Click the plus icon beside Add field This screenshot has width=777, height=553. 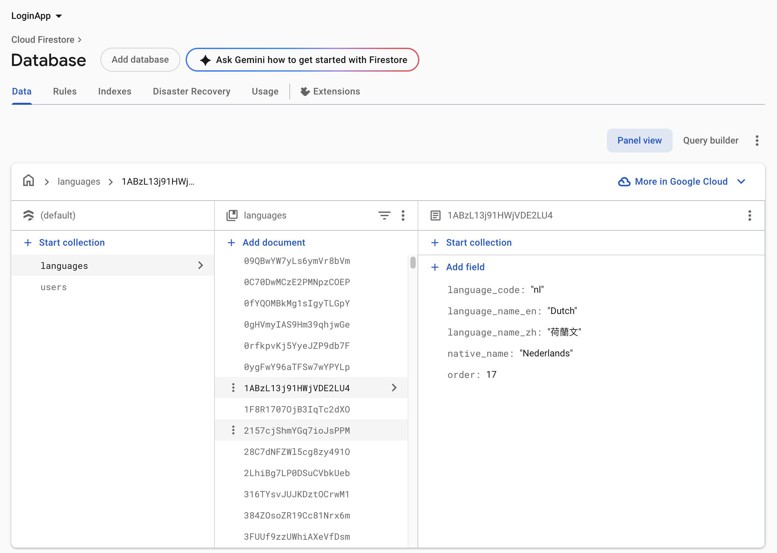(435, 267)
